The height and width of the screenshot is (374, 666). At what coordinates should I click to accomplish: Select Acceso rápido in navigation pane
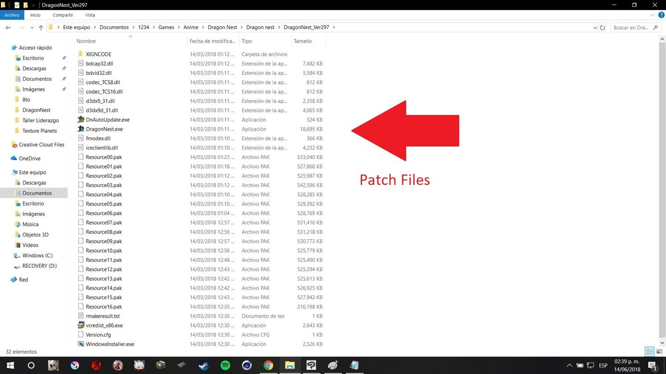click(x=35, y=48)
